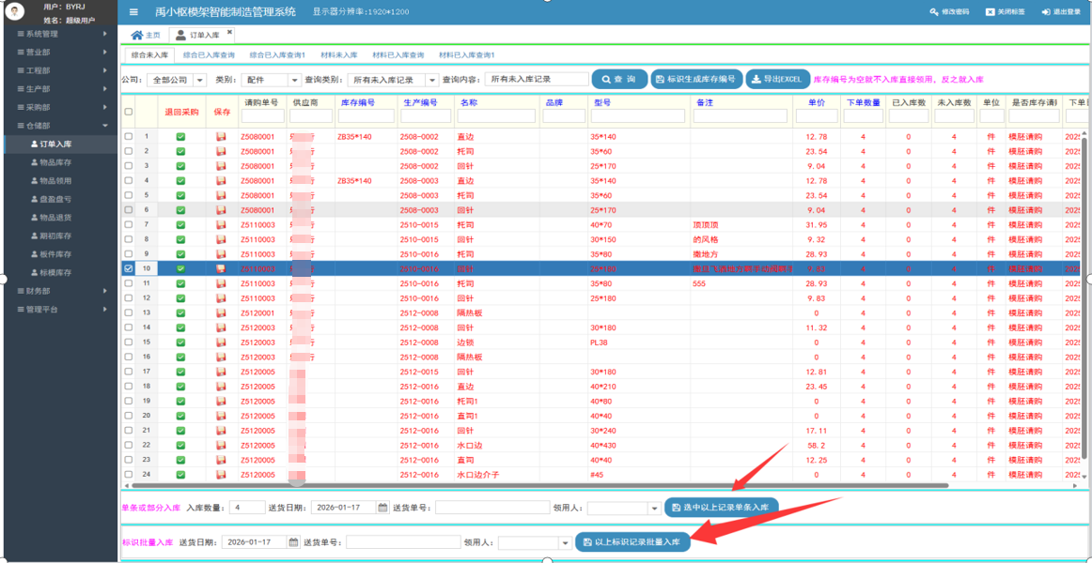Viewport: 1092px width, 563px height.
Task: Tick the checkbox for row 7
Action: (129, 225)
